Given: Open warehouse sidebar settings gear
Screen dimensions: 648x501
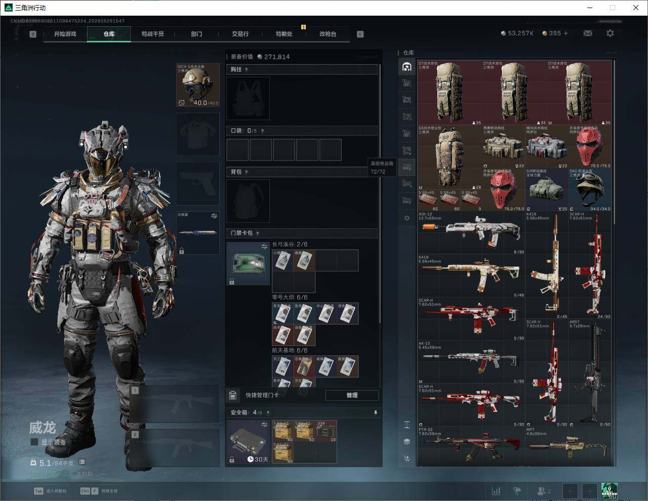Looking at the screenshot, I should [407, 218].
